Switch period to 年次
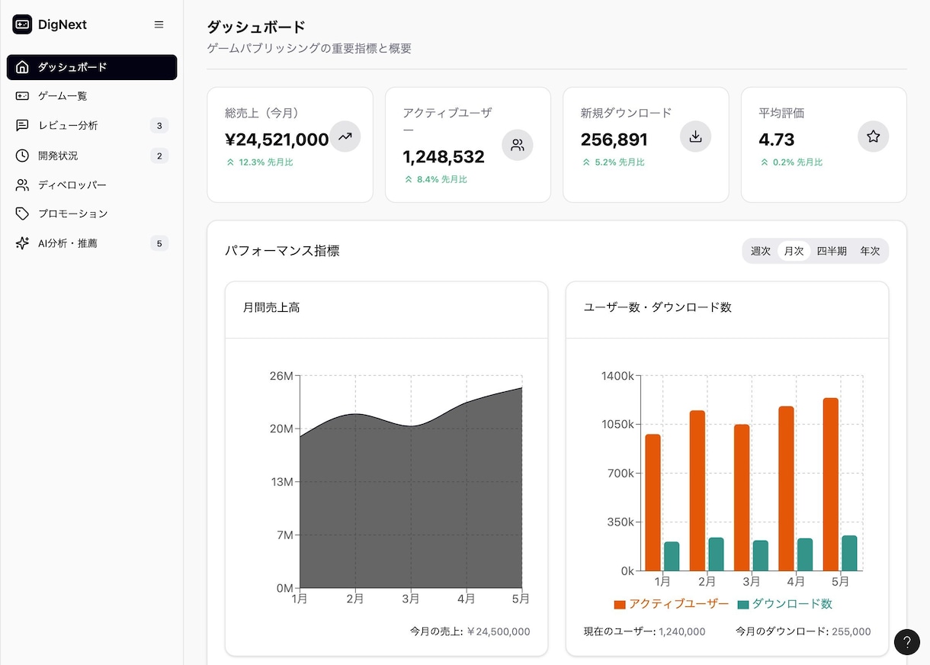 [870, 251]
